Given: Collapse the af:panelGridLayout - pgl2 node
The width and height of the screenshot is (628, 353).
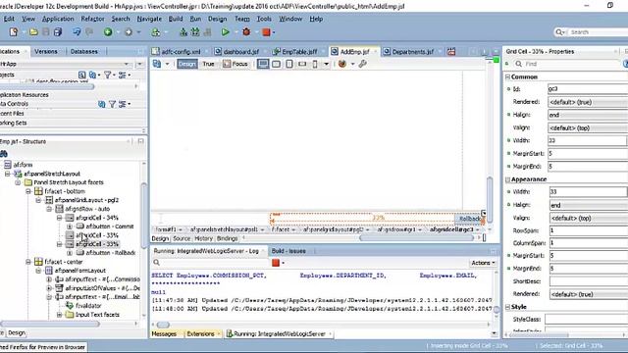Looking at the screenshot, I should click(x=39, y=200).
